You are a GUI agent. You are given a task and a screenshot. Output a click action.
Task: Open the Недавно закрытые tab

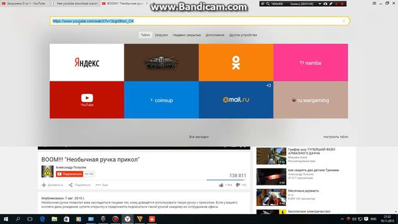(187, 35)
